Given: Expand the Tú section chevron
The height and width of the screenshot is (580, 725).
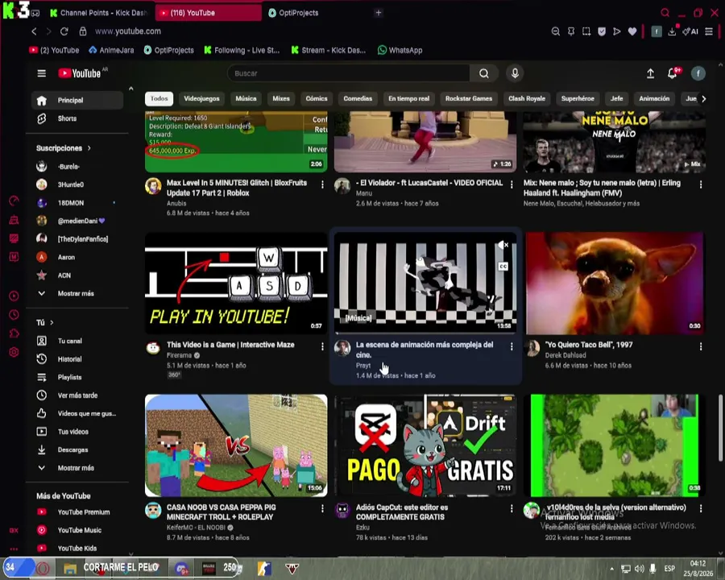Looking at the screenshot, I should (x=52, y=322).
